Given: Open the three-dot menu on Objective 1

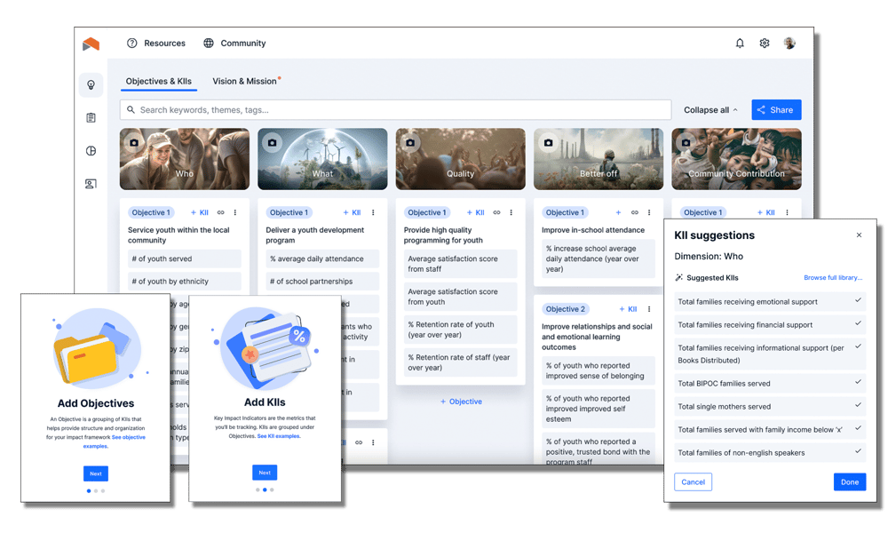Looking at the screenshot, I should 234,212.
